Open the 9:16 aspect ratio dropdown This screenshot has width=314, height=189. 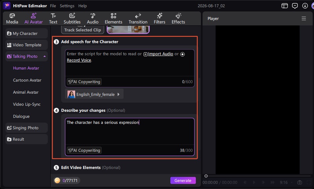pyautogui.click(x=286, y=182)
